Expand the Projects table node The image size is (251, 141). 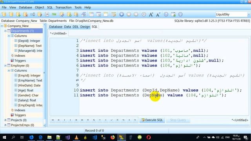pos(5,120)
